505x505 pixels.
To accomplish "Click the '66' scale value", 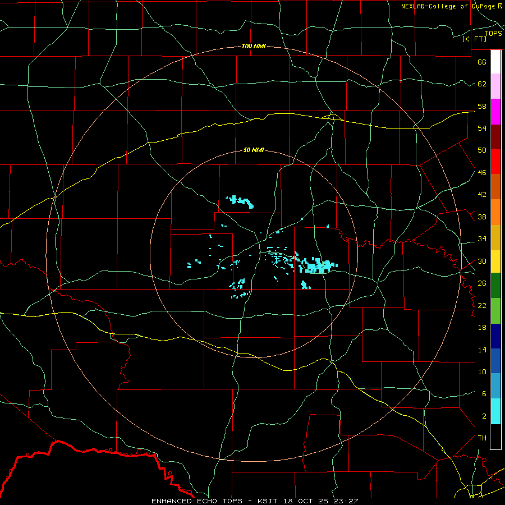I will pos(482,62).
